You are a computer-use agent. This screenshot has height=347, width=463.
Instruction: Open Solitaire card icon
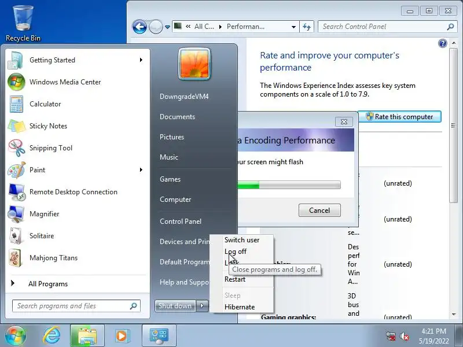16,236
